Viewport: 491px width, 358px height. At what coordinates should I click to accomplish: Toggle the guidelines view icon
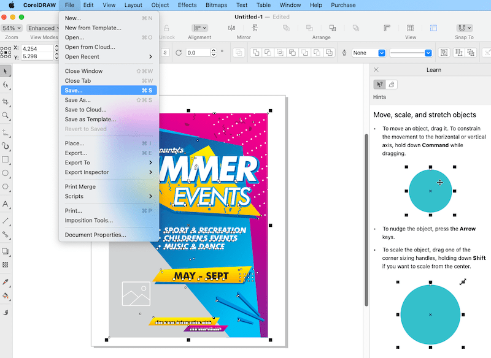[x=434, y=28]
